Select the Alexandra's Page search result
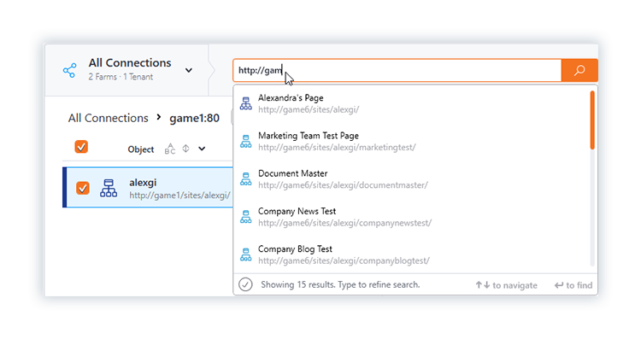 click(412, 103)
